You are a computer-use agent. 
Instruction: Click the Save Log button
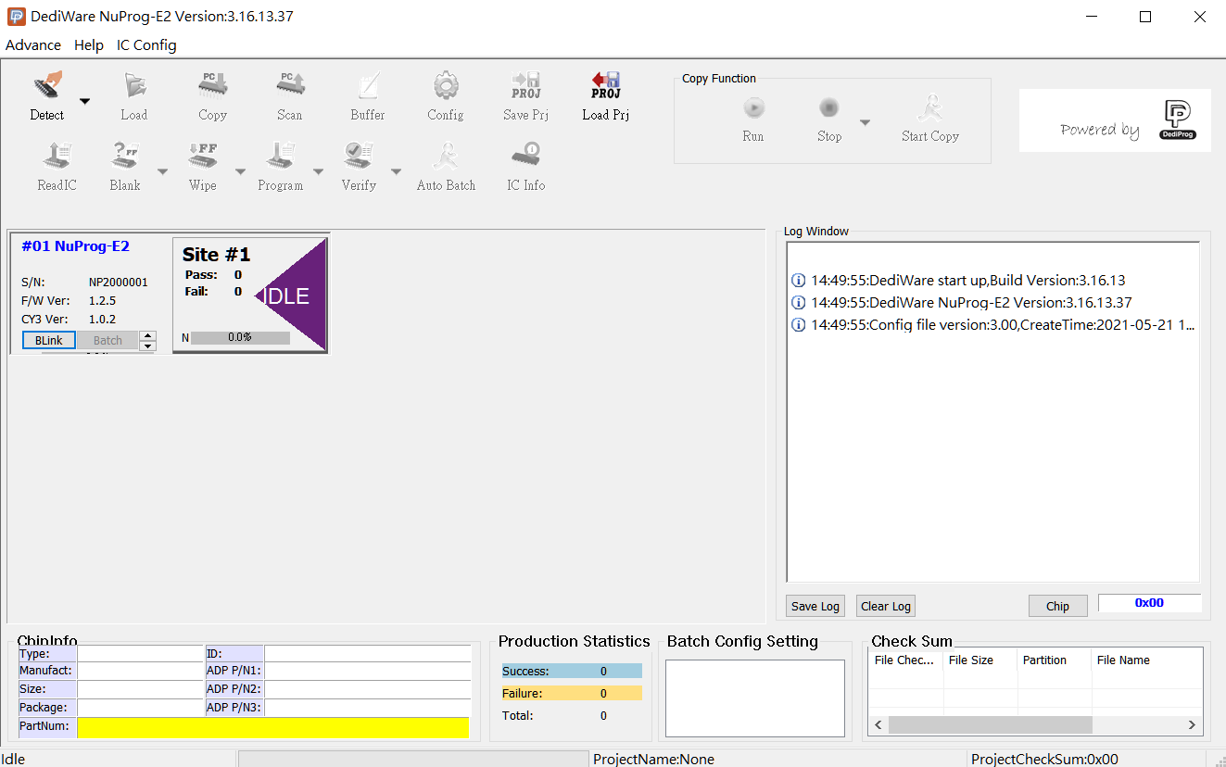click(x=815, y=606)
